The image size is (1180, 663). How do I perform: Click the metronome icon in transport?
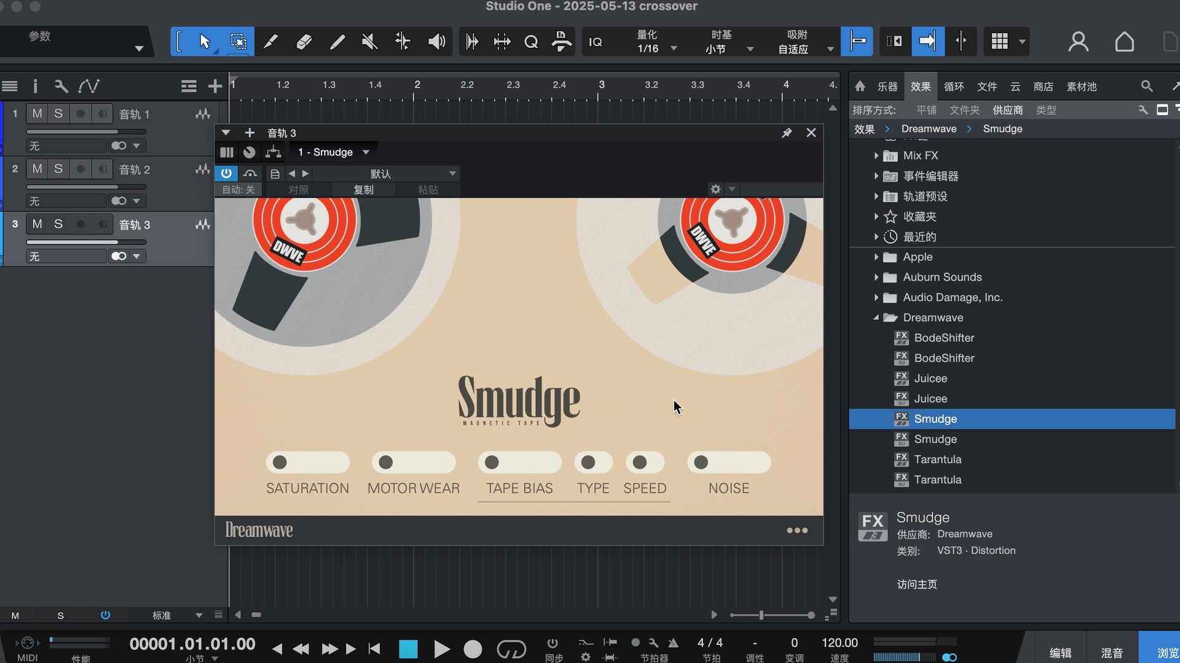click(x=674, y=643)
